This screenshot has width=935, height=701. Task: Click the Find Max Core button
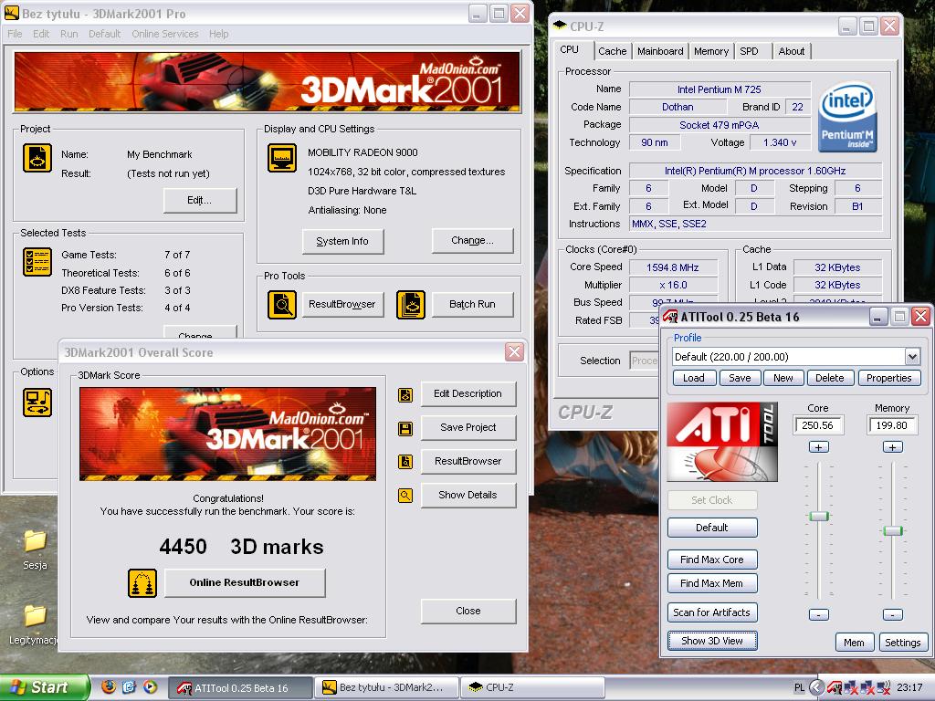tap(712, 560)
